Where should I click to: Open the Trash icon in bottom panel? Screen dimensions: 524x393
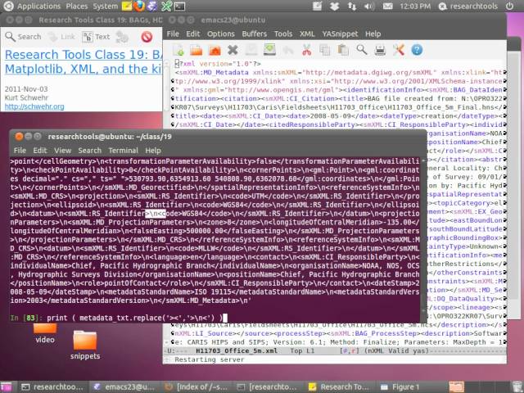pyautogui.click(x=517, y=386)
